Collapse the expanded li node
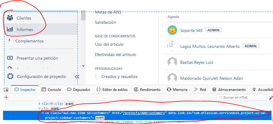This screenshot has height=124, width=273. (x=39, y=108)
